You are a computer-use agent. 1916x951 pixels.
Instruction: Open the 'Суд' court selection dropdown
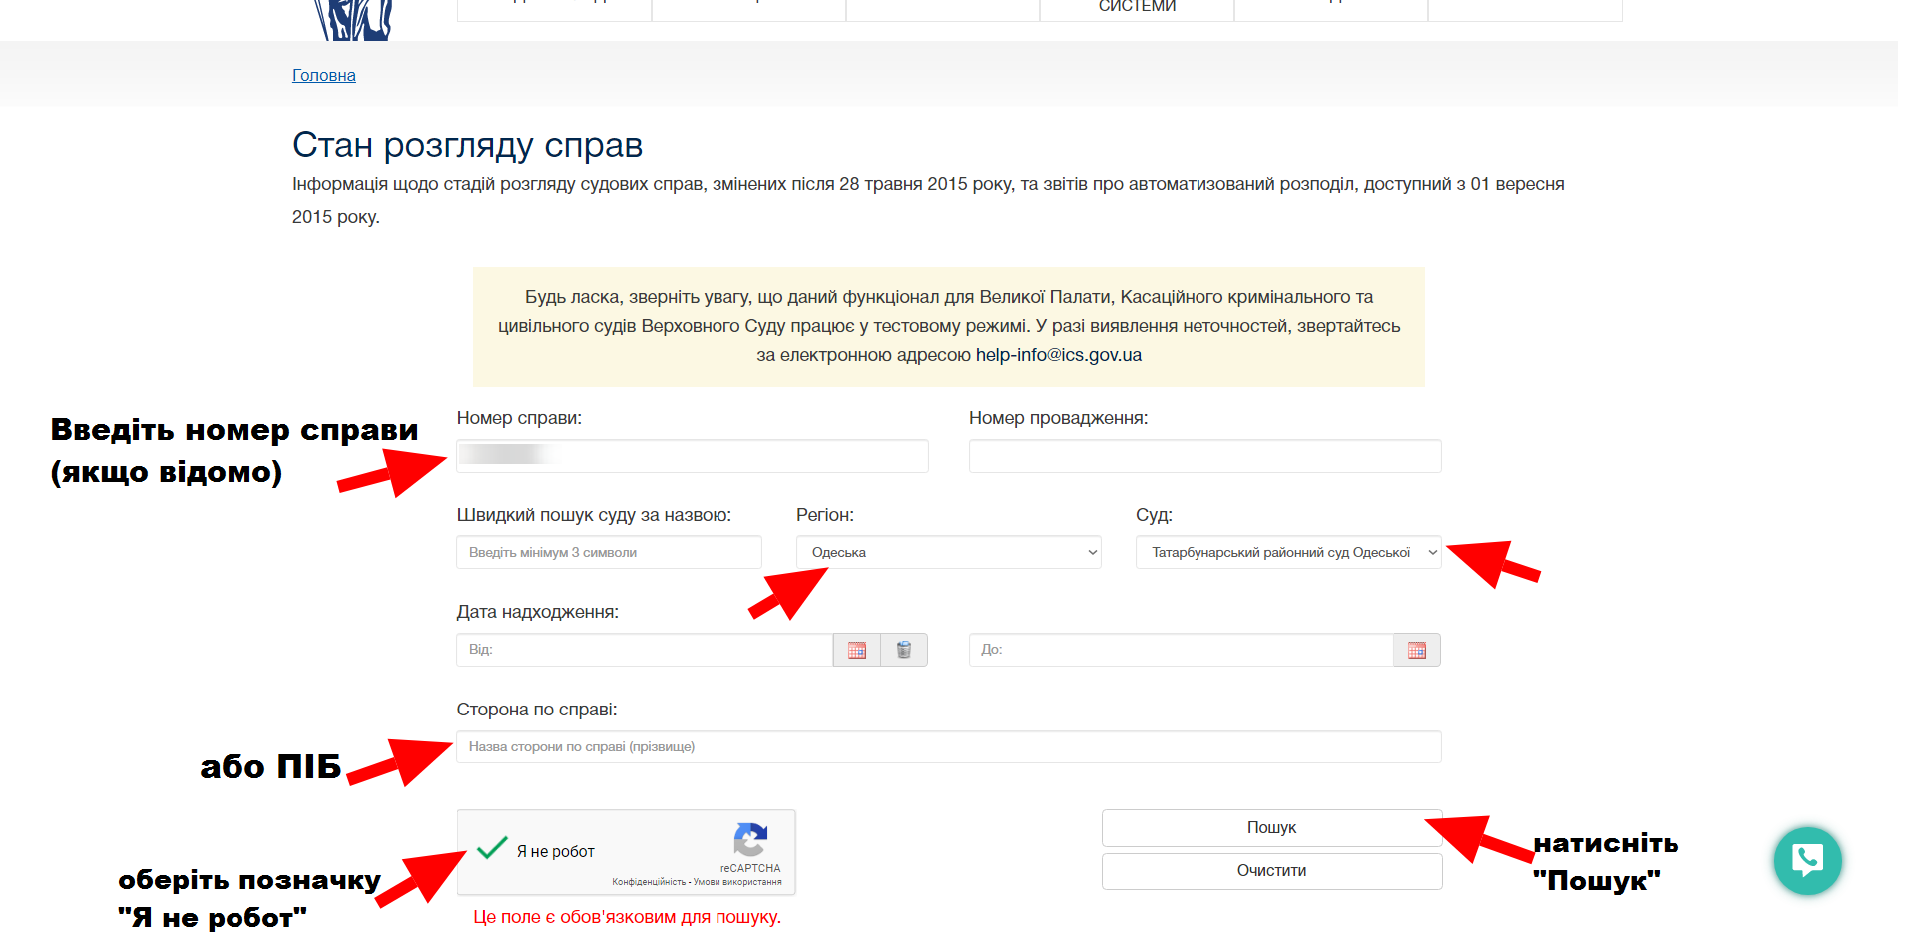1287,552
